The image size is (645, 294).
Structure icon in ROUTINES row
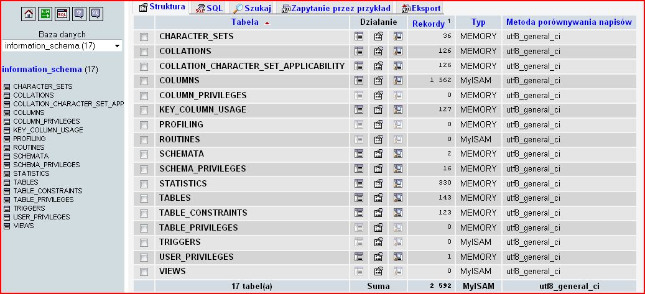pyautogui.click(x=378, y=139)
